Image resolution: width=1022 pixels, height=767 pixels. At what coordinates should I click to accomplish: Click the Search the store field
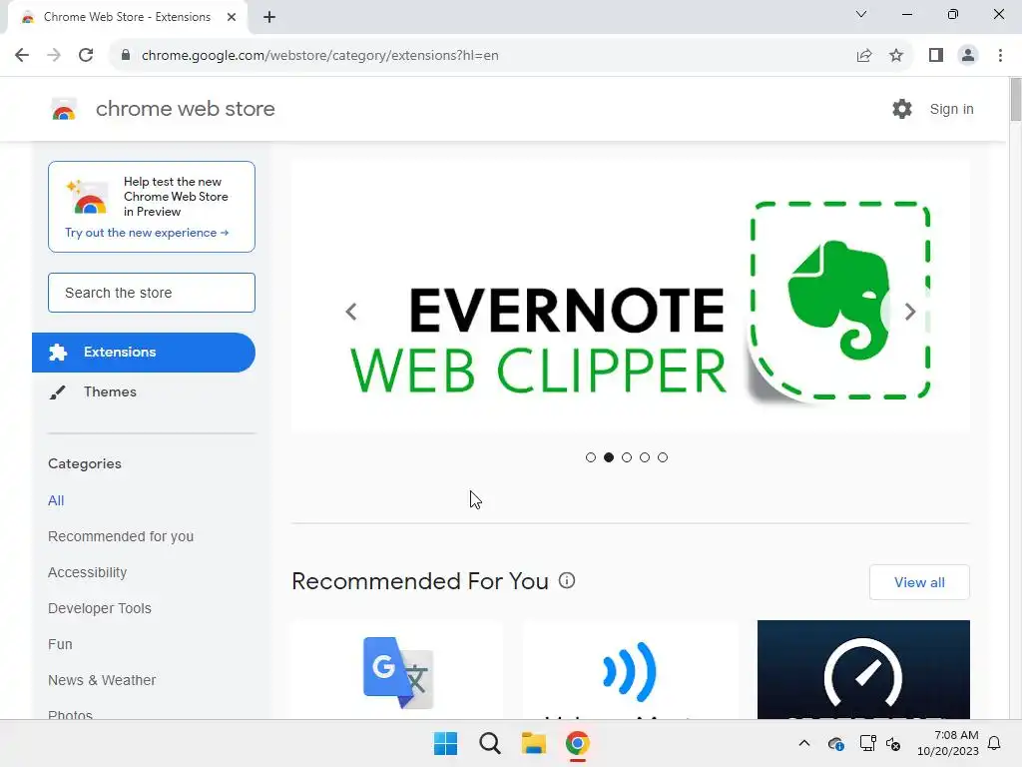(x=152, y=293)
